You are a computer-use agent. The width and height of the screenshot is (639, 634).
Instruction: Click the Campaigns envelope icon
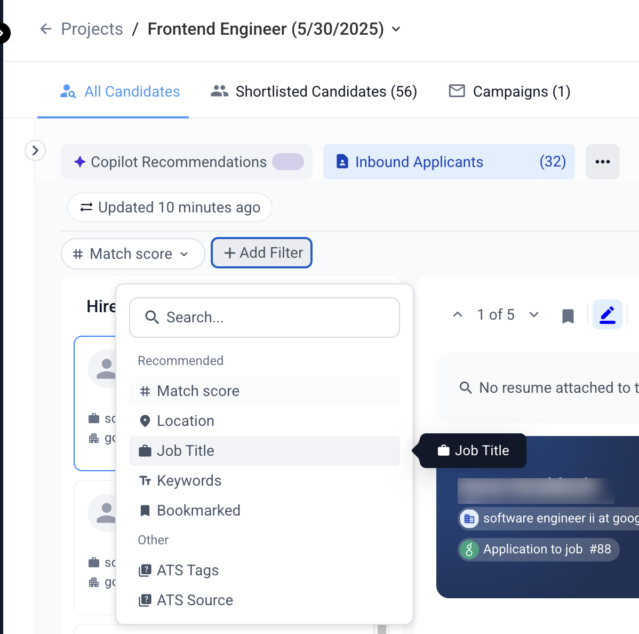pyautogui.click(x=457, y=91)
